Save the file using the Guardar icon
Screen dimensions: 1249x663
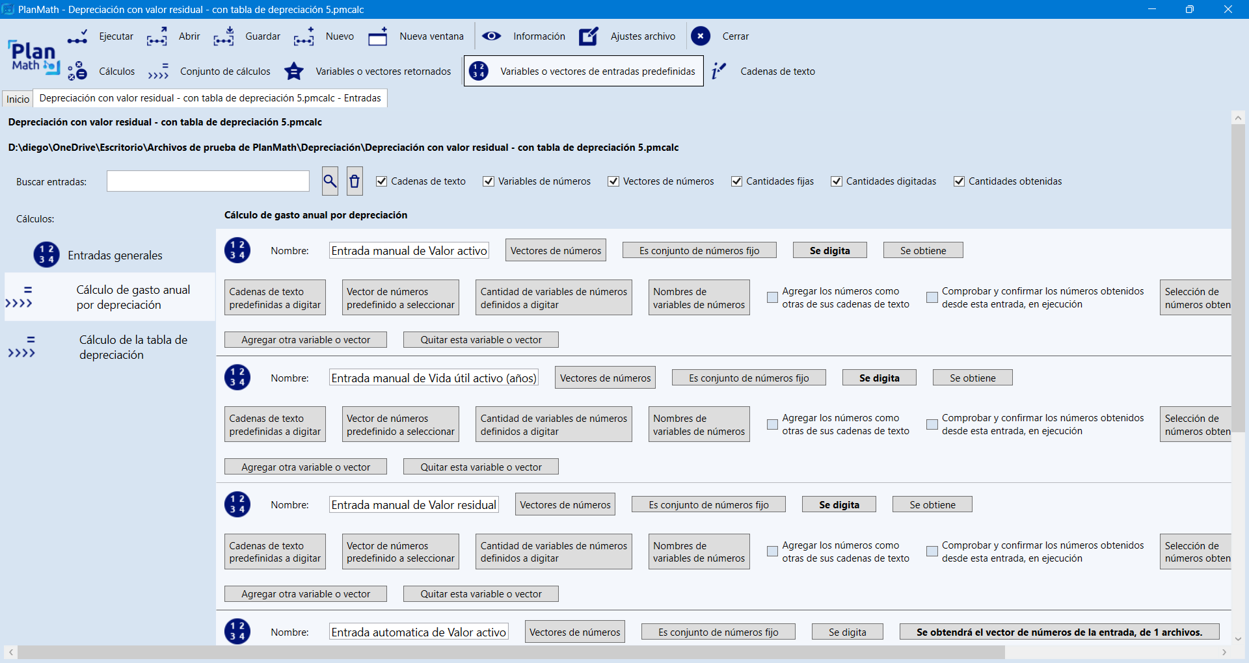click(x=223, y=36)
